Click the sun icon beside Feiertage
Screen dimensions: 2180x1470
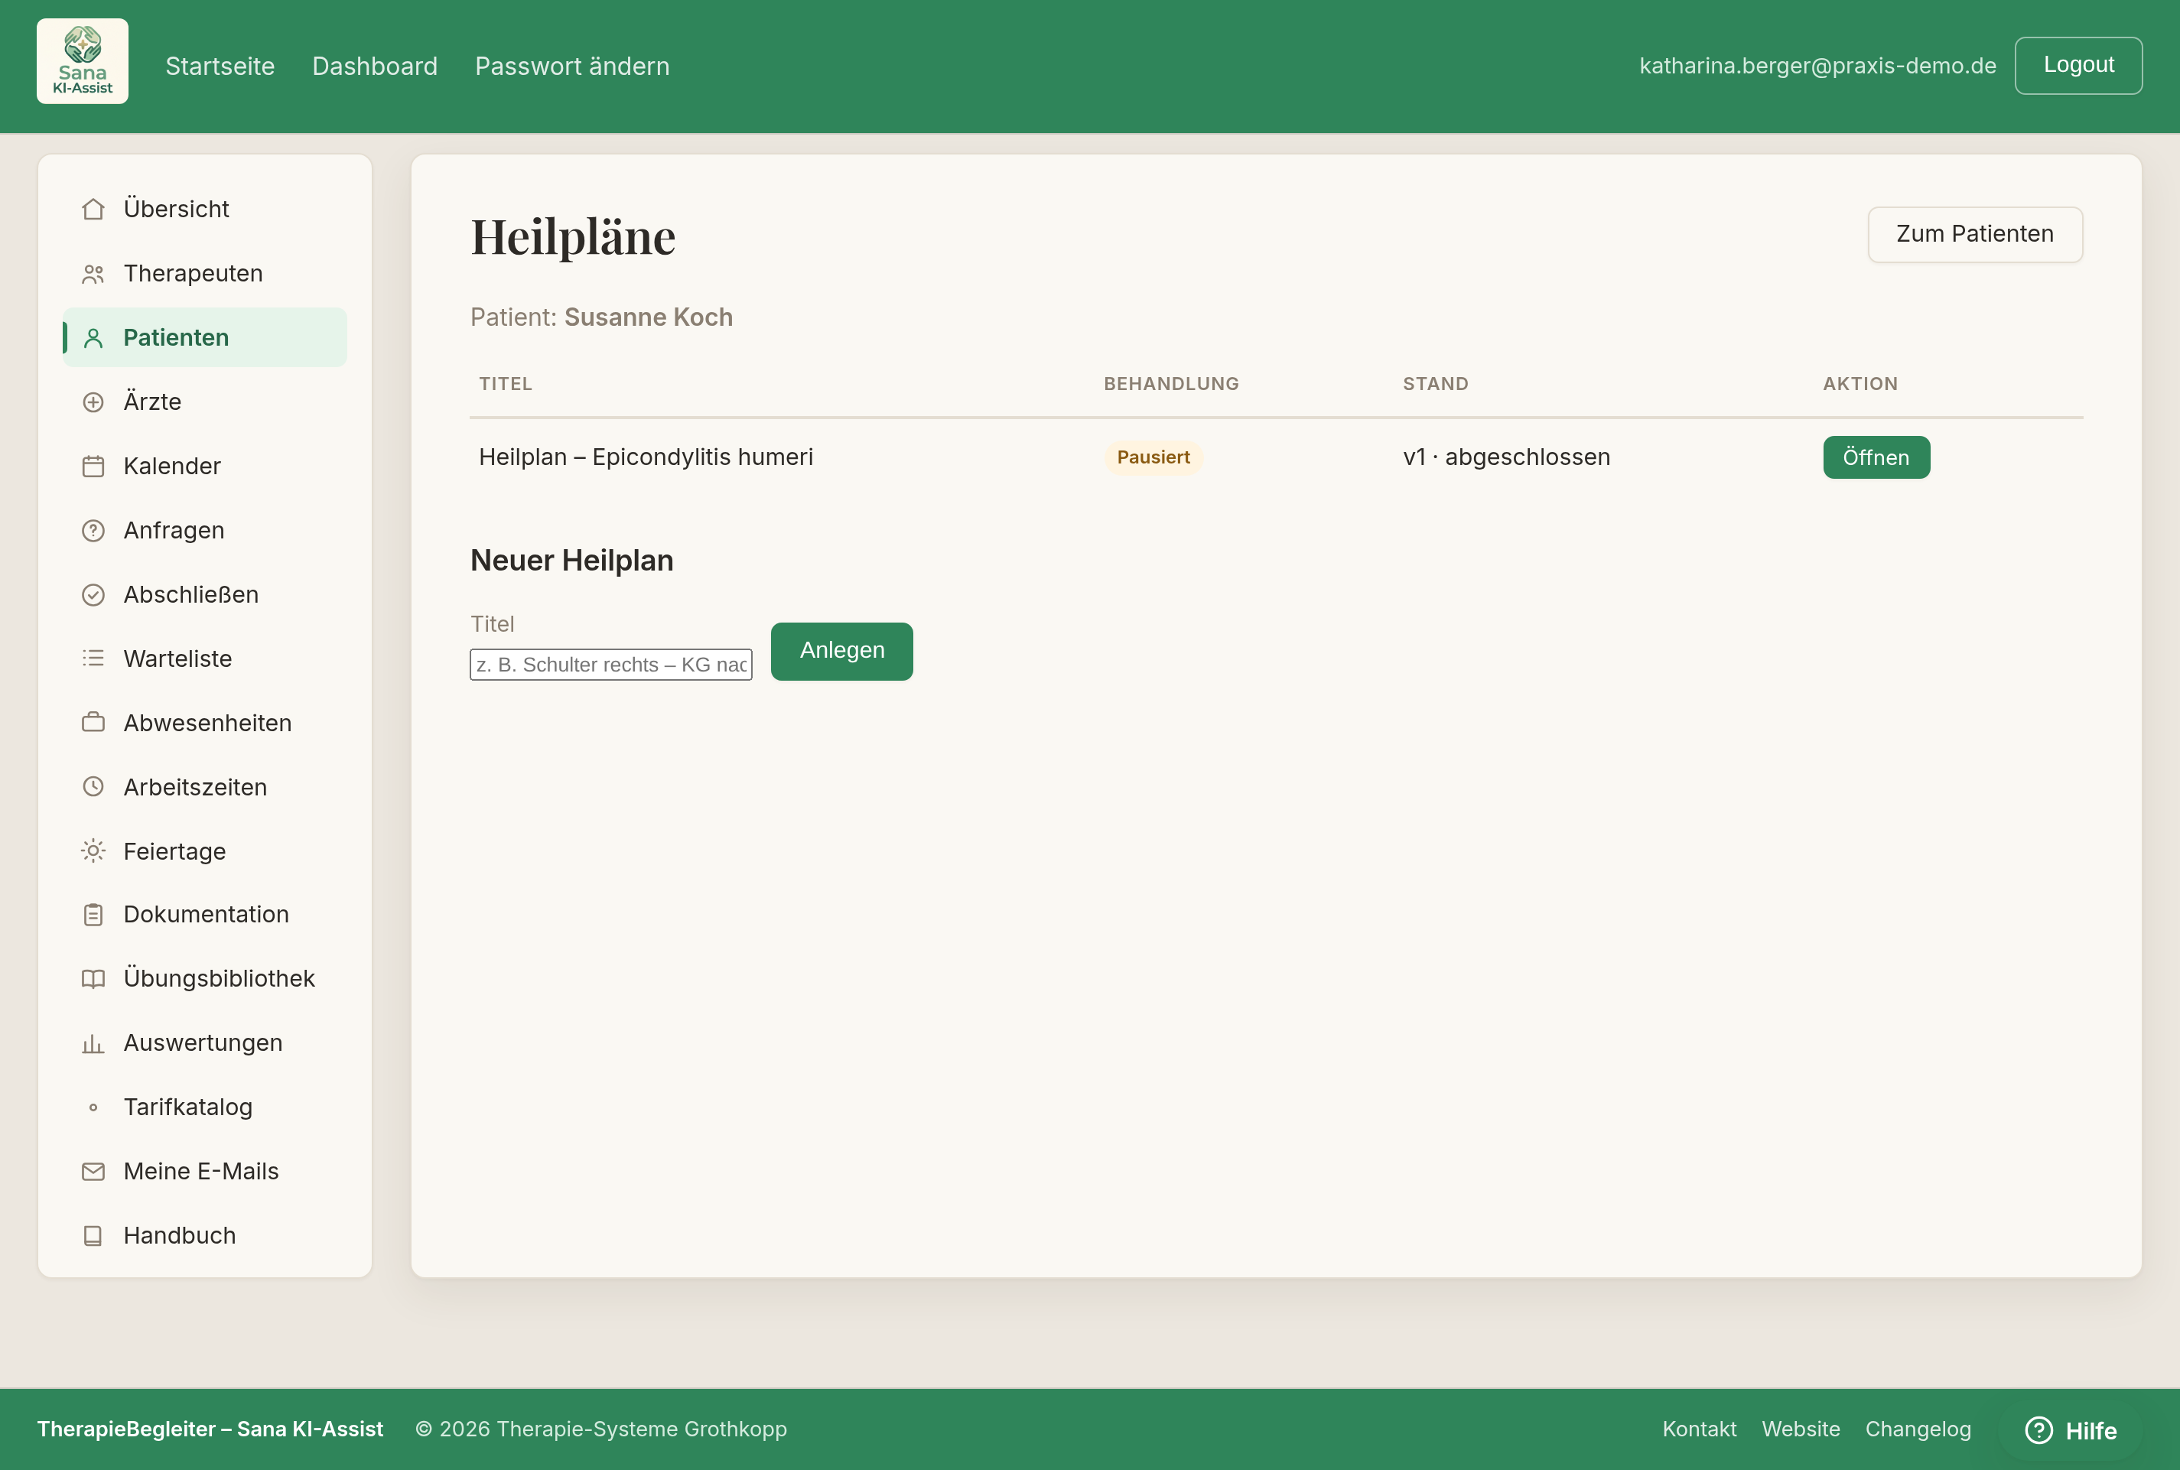point(93,851)
